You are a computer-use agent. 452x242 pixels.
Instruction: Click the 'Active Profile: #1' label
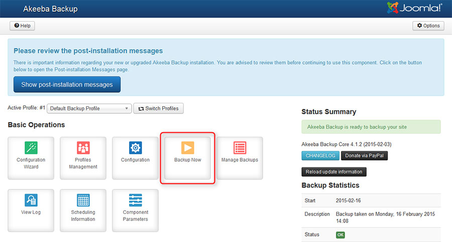pos(26,108)
